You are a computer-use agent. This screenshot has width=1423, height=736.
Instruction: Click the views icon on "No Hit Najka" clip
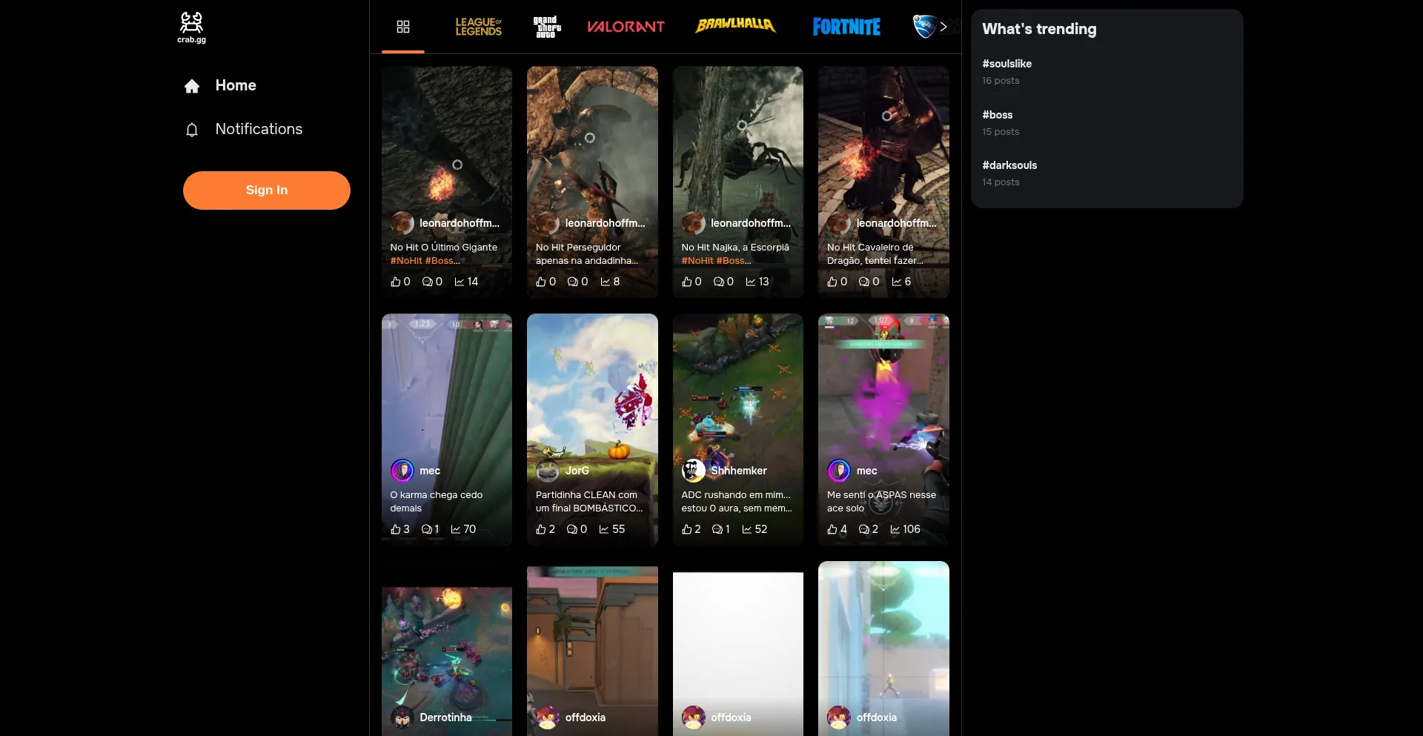[750, 282]
